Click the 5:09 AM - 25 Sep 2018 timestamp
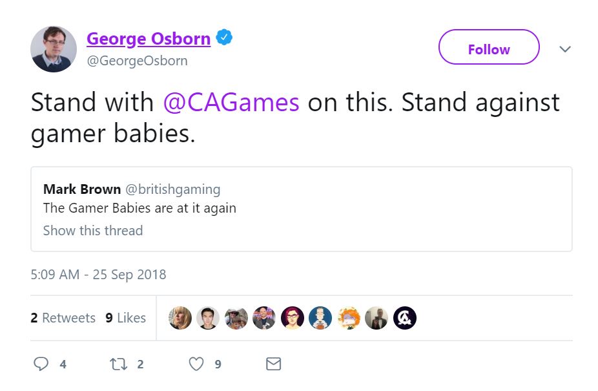 click(98, 274)
